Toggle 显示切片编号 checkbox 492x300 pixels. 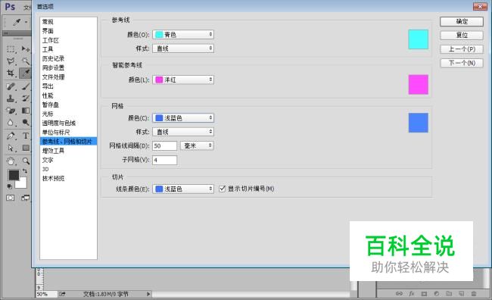tap(222, 189)
